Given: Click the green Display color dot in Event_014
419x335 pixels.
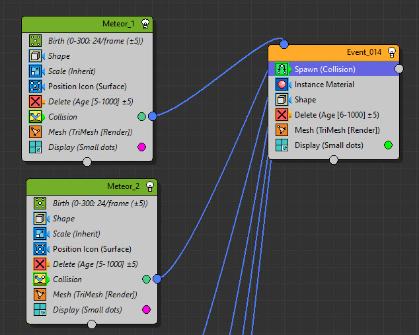Looking at the screenshot, I should tap(389, 145).
